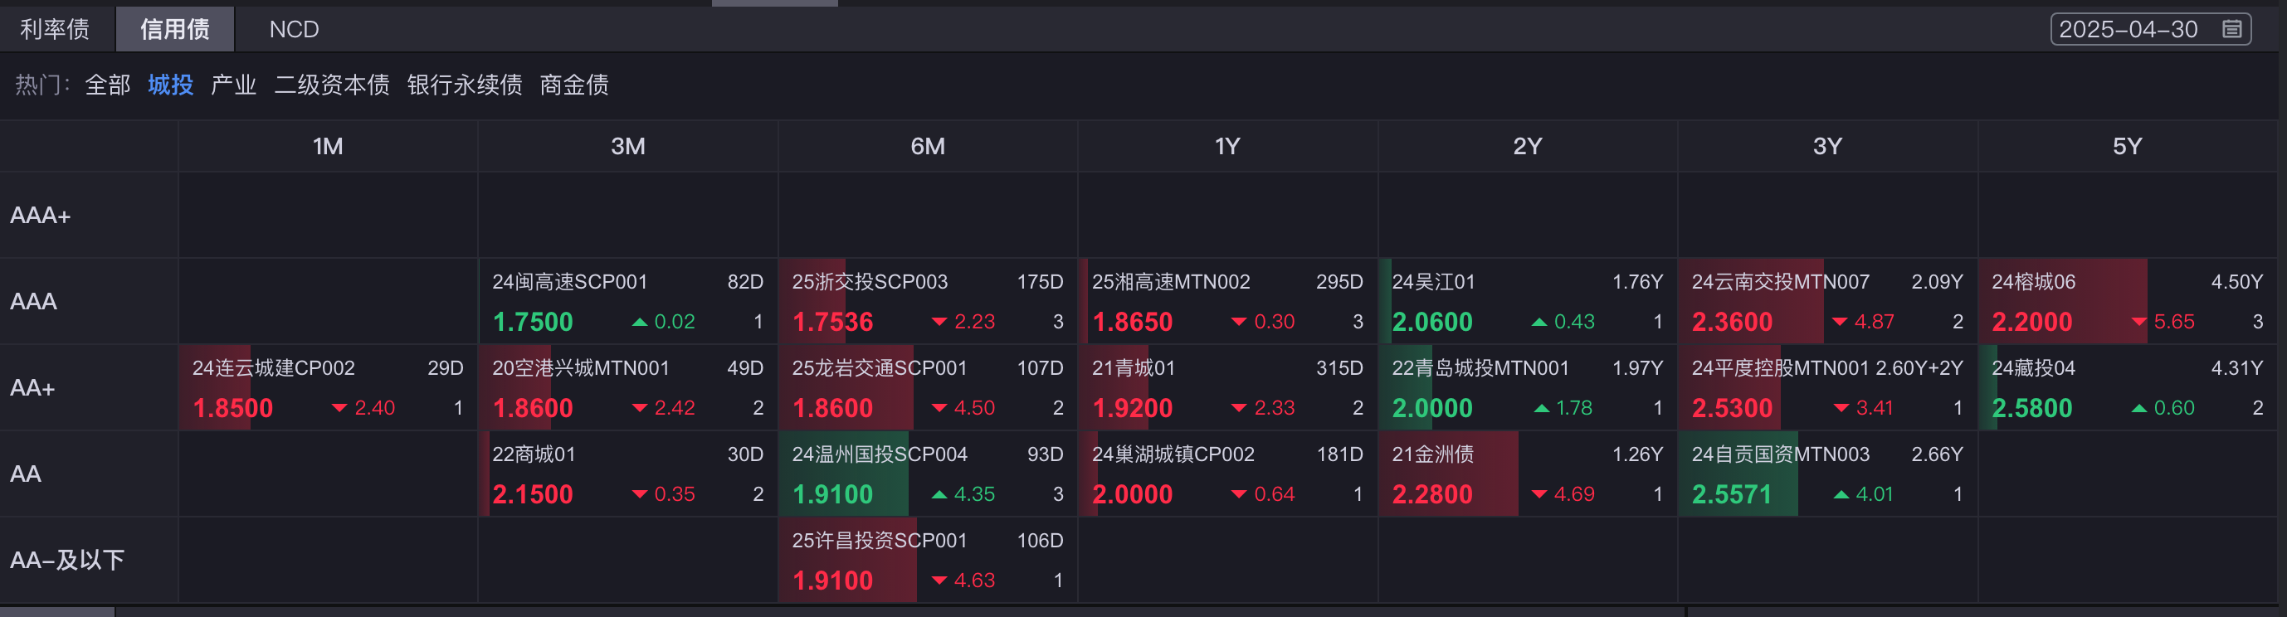Select the 银行永续债 filter
Screen dimensions: 2287x617
[x=465, y=85]
